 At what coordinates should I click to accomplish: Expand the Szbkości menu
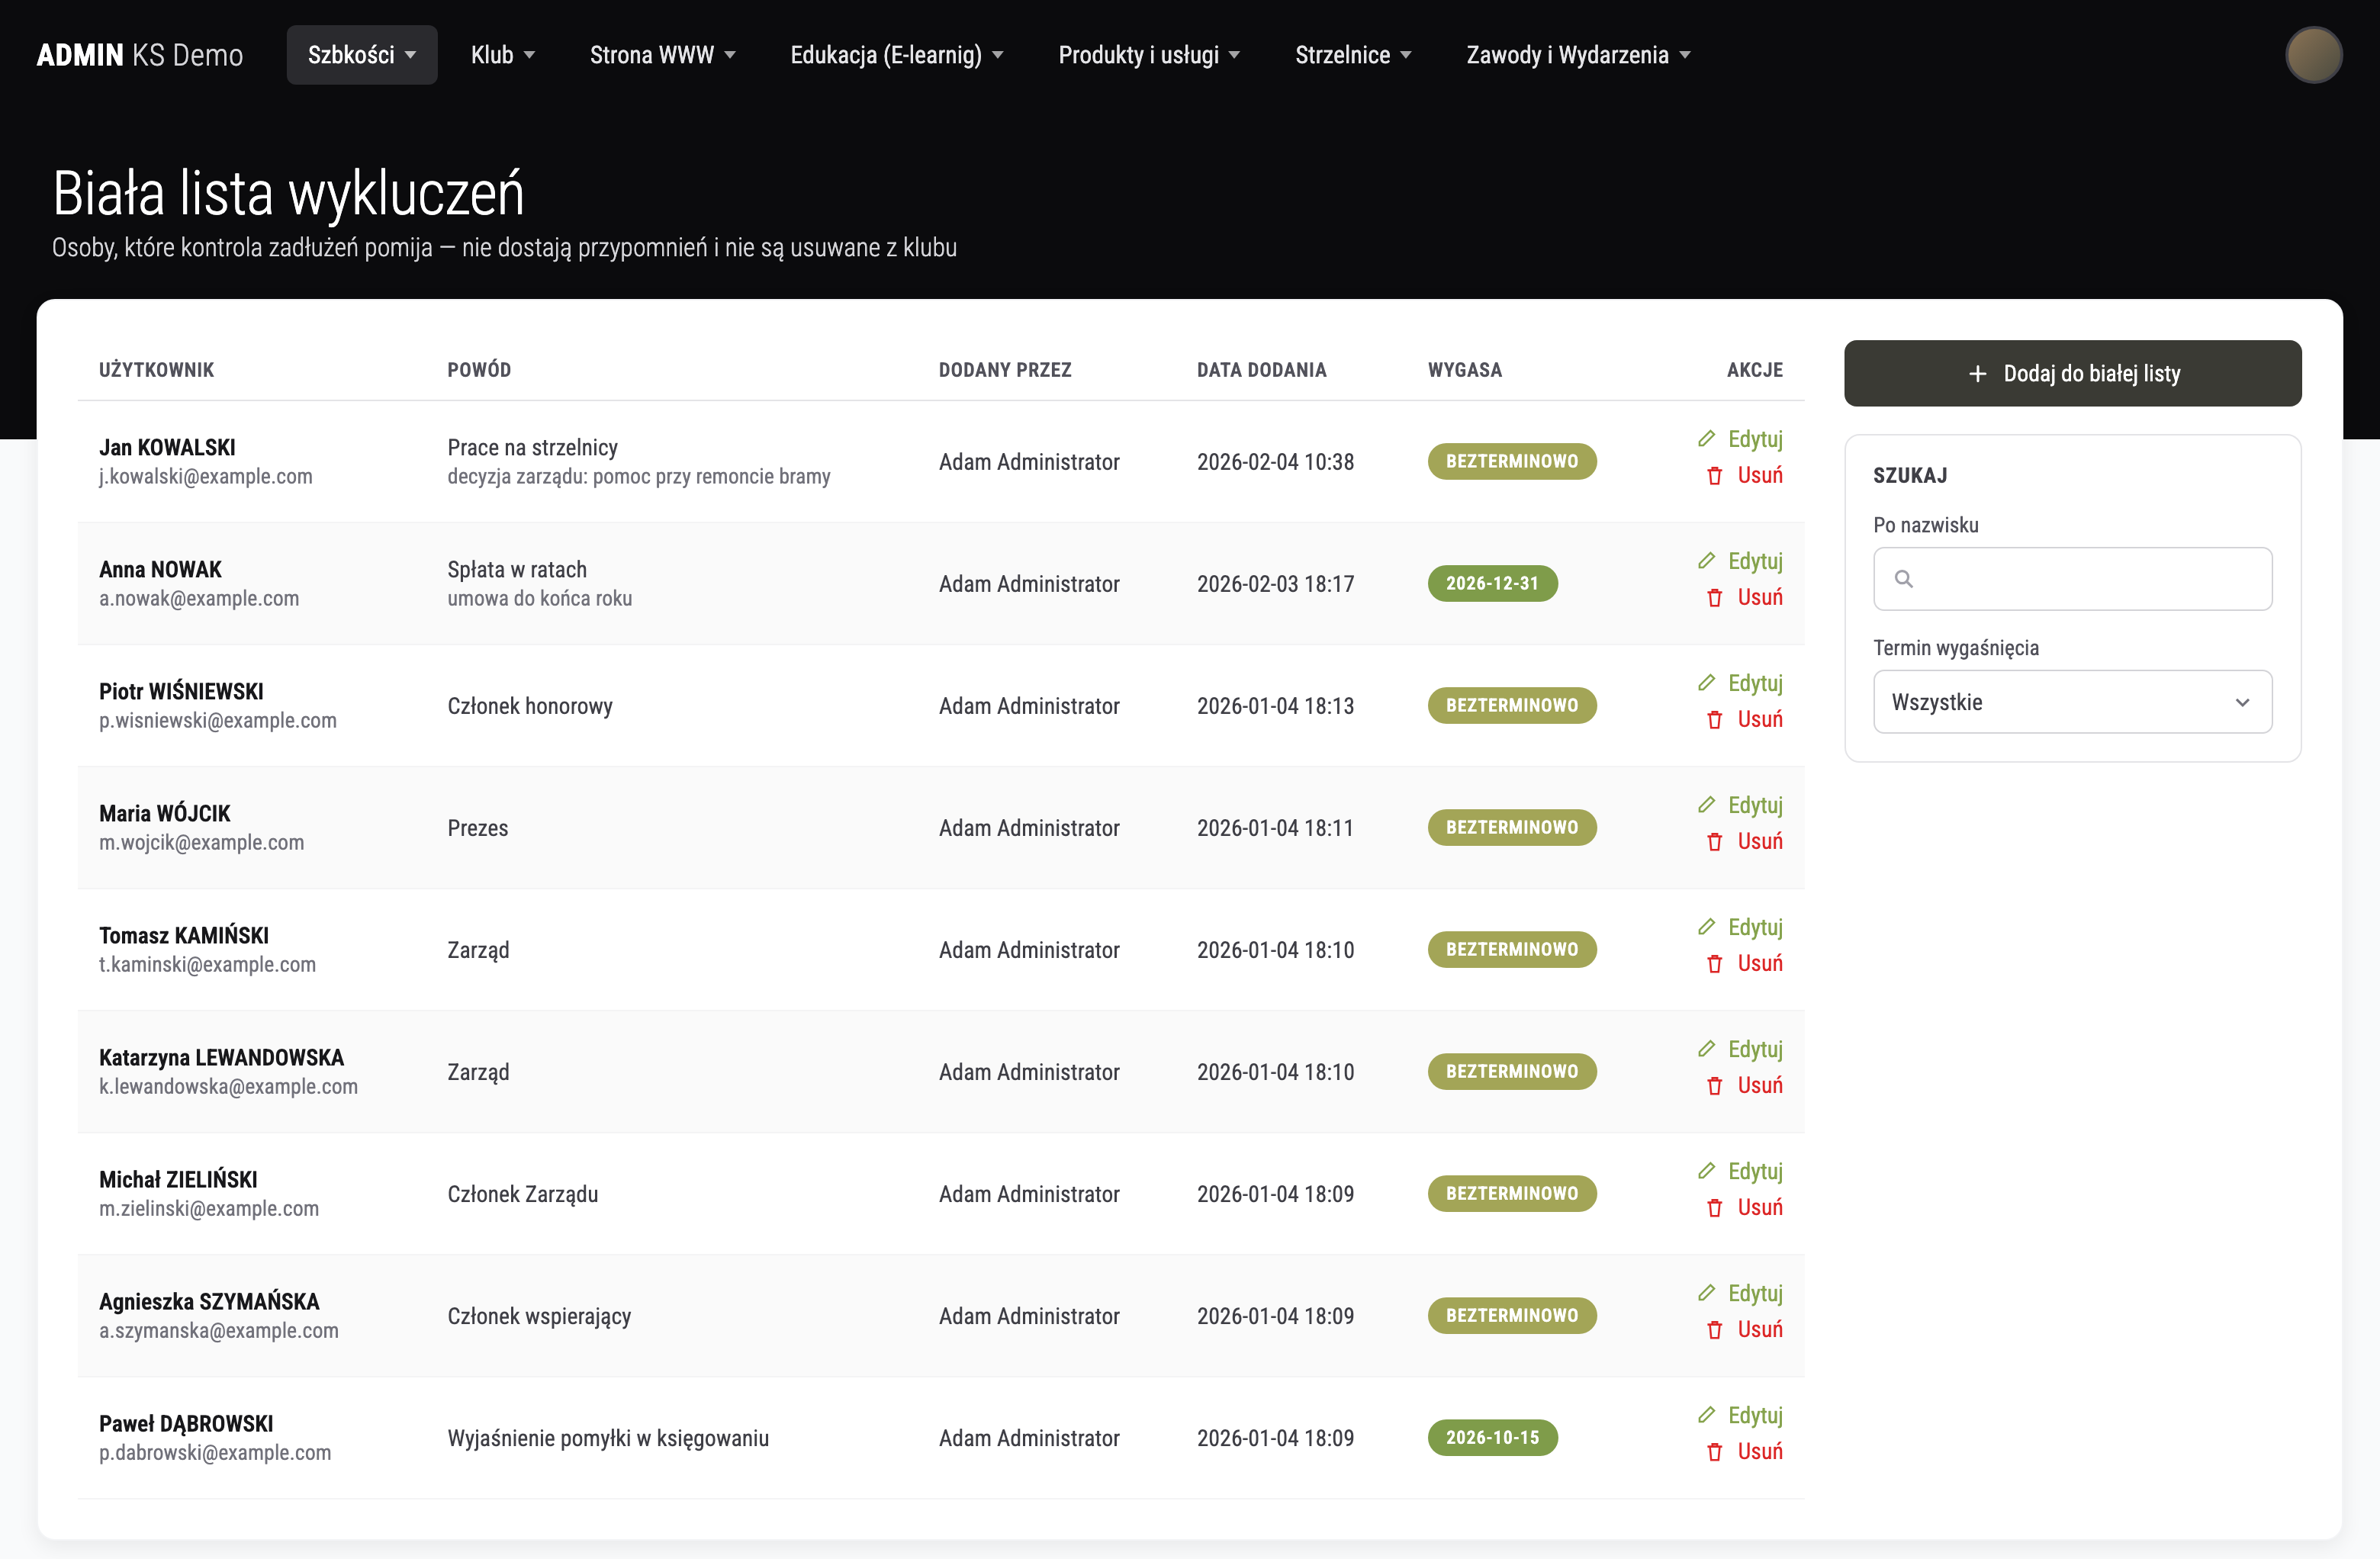[x=362, y=55]
